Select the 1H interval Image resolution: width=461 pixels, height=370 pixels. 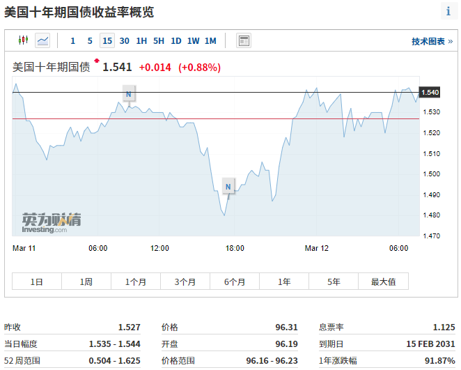[x=141, y=40]
